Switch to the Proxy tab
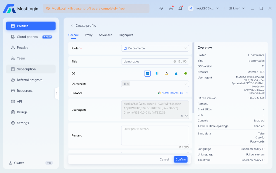The image size is (276, 173). (x=88, y=35)
